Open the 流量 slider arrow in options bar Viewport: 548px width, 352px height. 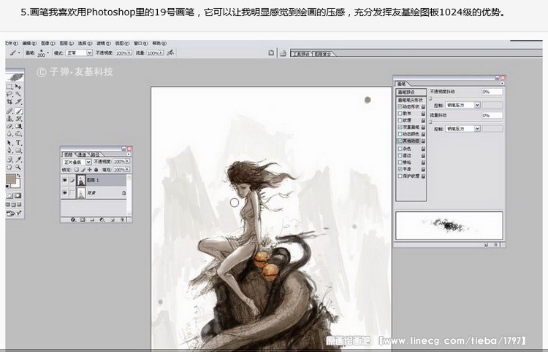(x=161, y=52)
